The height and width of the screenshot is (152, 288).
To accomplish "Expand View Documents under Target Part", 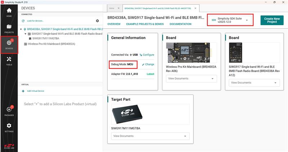I will point(150,136).
